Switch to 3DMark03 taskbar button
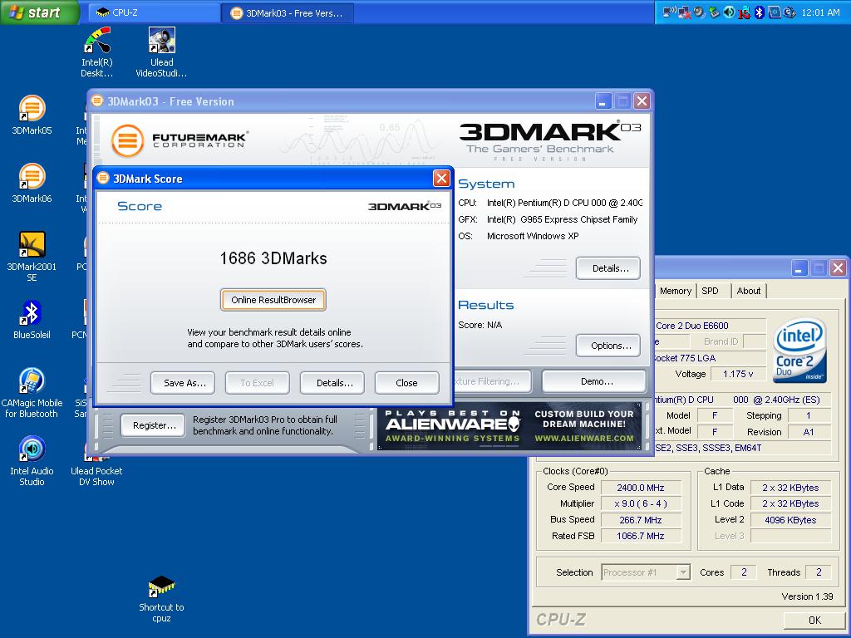Viewport: 851px width, 638px height. pos(288,13)
